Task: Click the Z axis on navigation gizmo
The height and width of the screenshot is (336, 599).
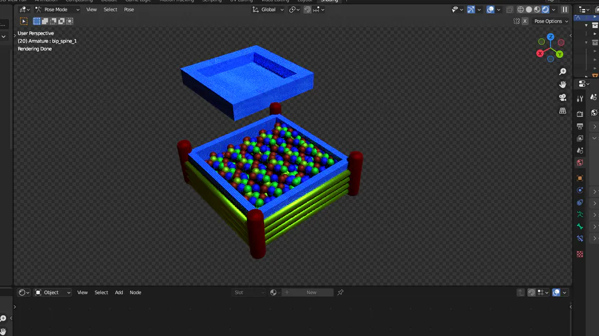Action: pyautogui.click(x=550, y=37)
